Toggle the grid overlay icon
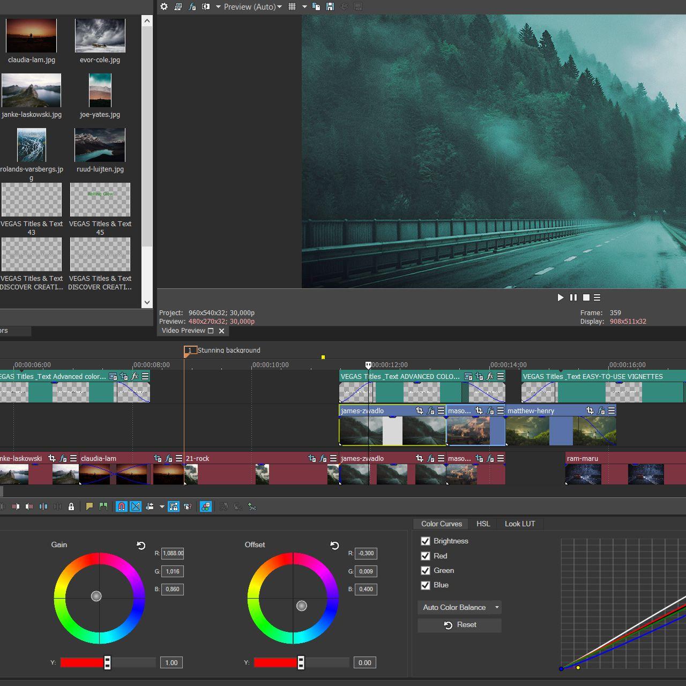This screenshot has height=686, width=686. 292,7
